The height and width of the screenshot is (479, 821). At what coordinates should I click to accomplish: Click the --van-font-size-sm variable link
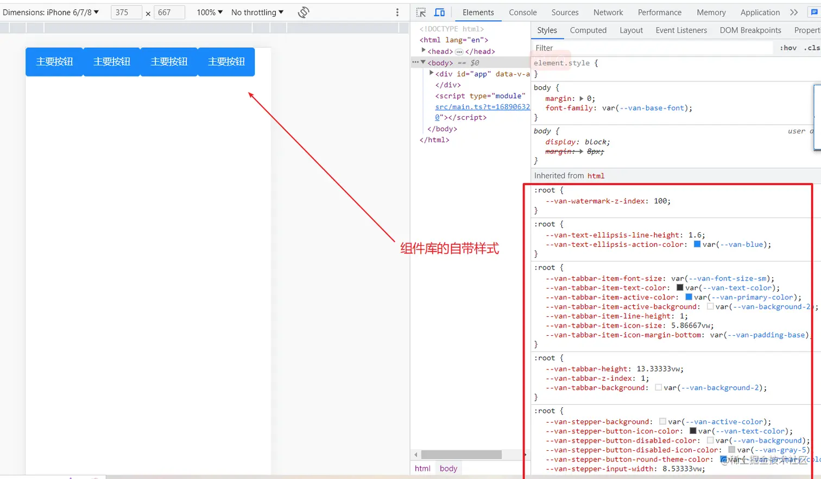coord(728,279)
